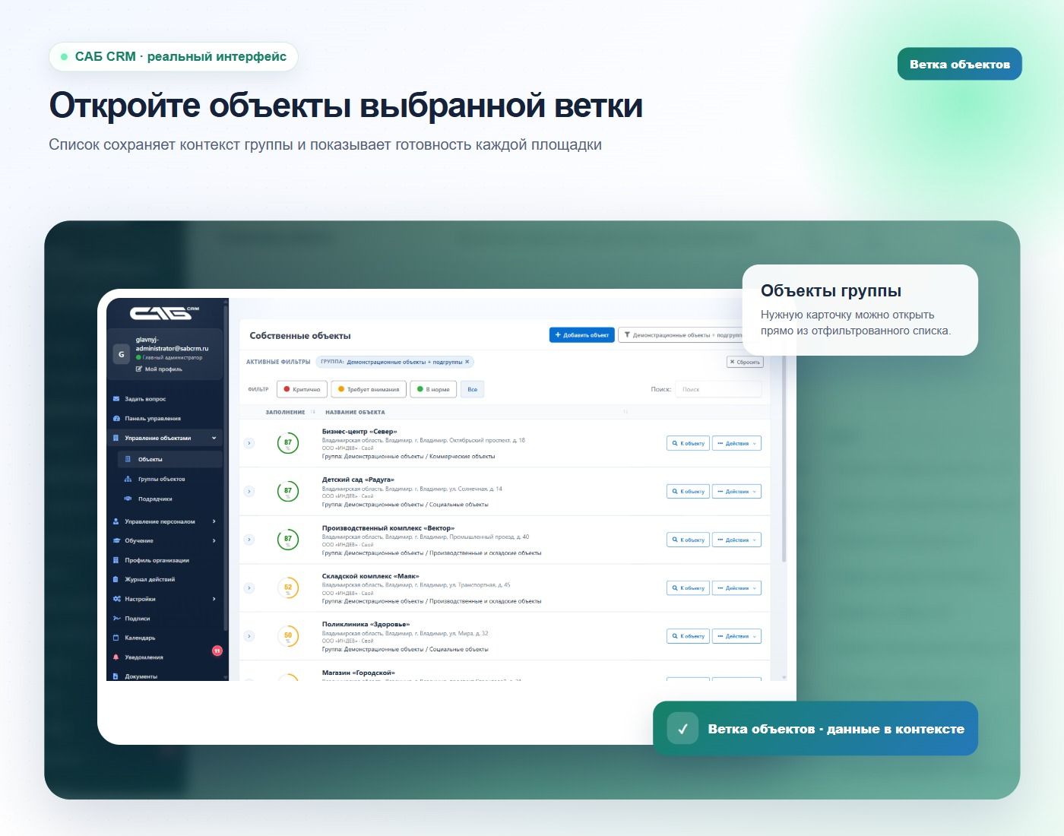
Task: Click К объекту for Складской комплекс «Маяк»
Action: tap(688, 587)
